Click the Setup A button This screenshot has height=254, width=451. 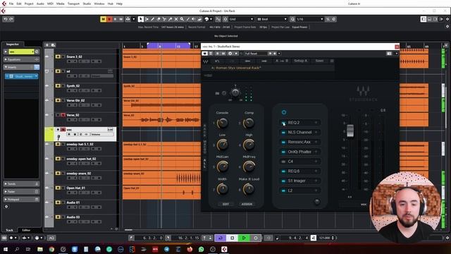[x=300, y=61]
